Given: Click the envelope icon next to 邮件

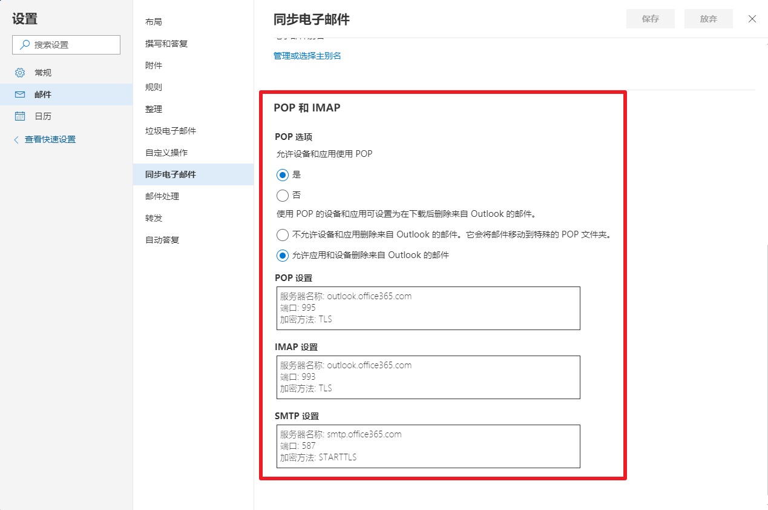Looking at the screenshot, I should tap(20, 94).
